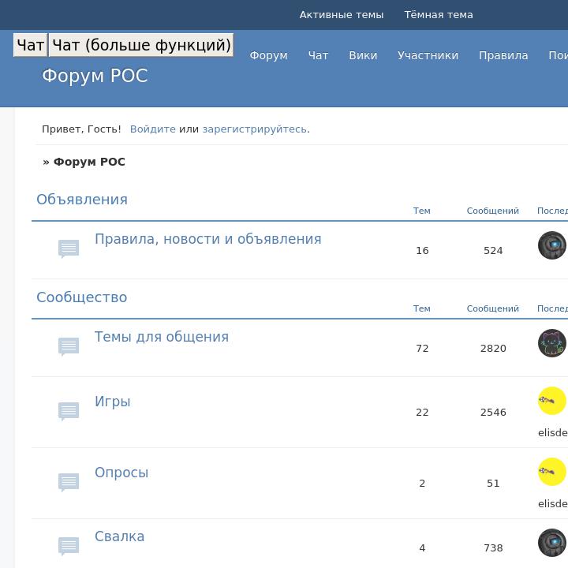Go to Вики in navigation menu
Viewport: 568px width, 568px height.
(x=363, y=56)
